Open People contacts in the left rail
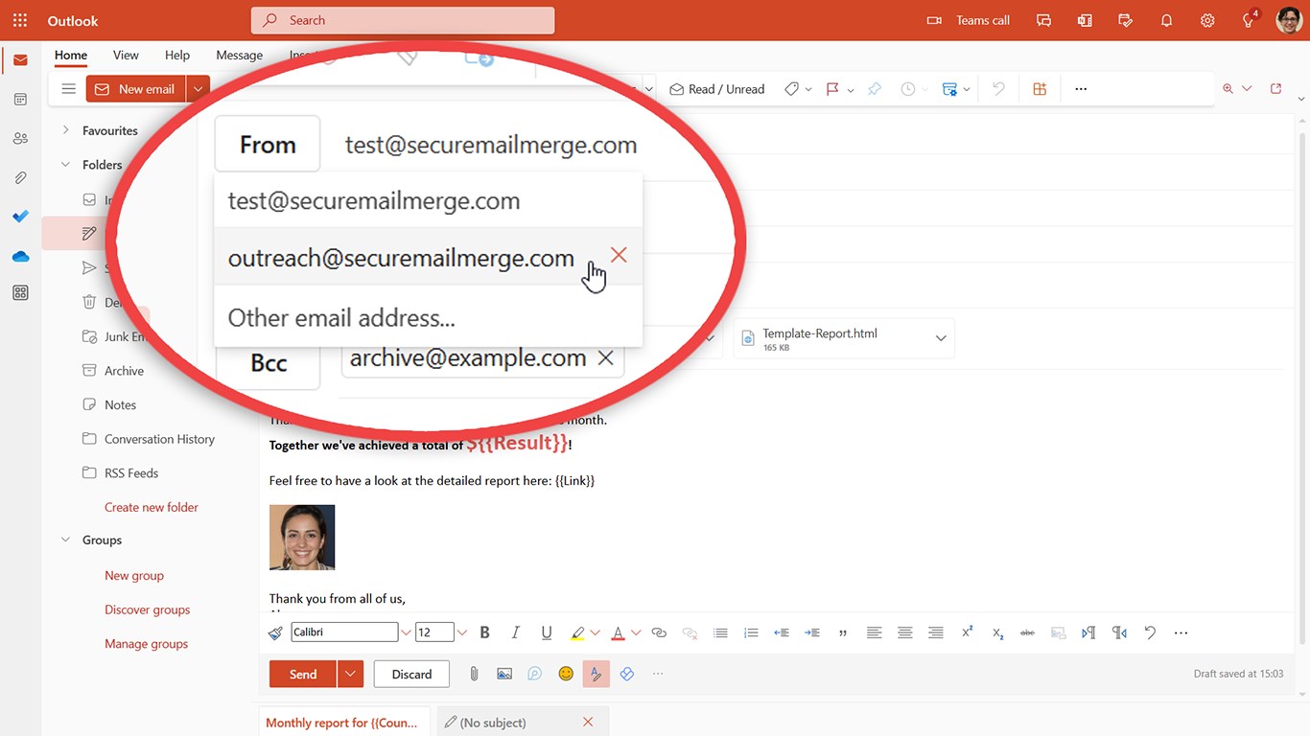1310x736 pixels. [20, 139]
